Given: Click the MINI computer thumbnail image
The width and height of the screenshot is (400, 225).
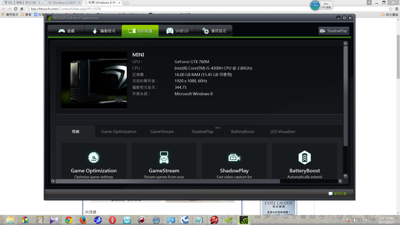Looking at the screenshot, I should [x=94, y=80].
